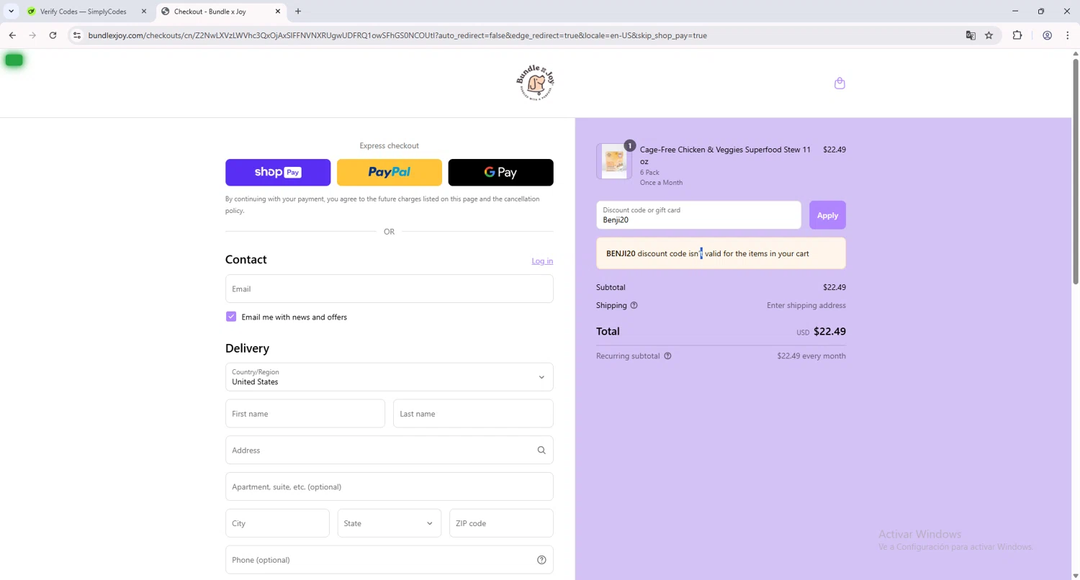Switch to Verify Codes SimplyCodes tab
The width and height of the screenshot is (1080, 580).
click(84, 12)
